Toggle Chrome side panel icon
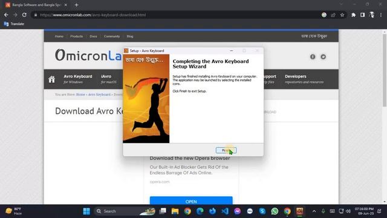The height and width of the screenshot is (218, 387). pos(362,15)
